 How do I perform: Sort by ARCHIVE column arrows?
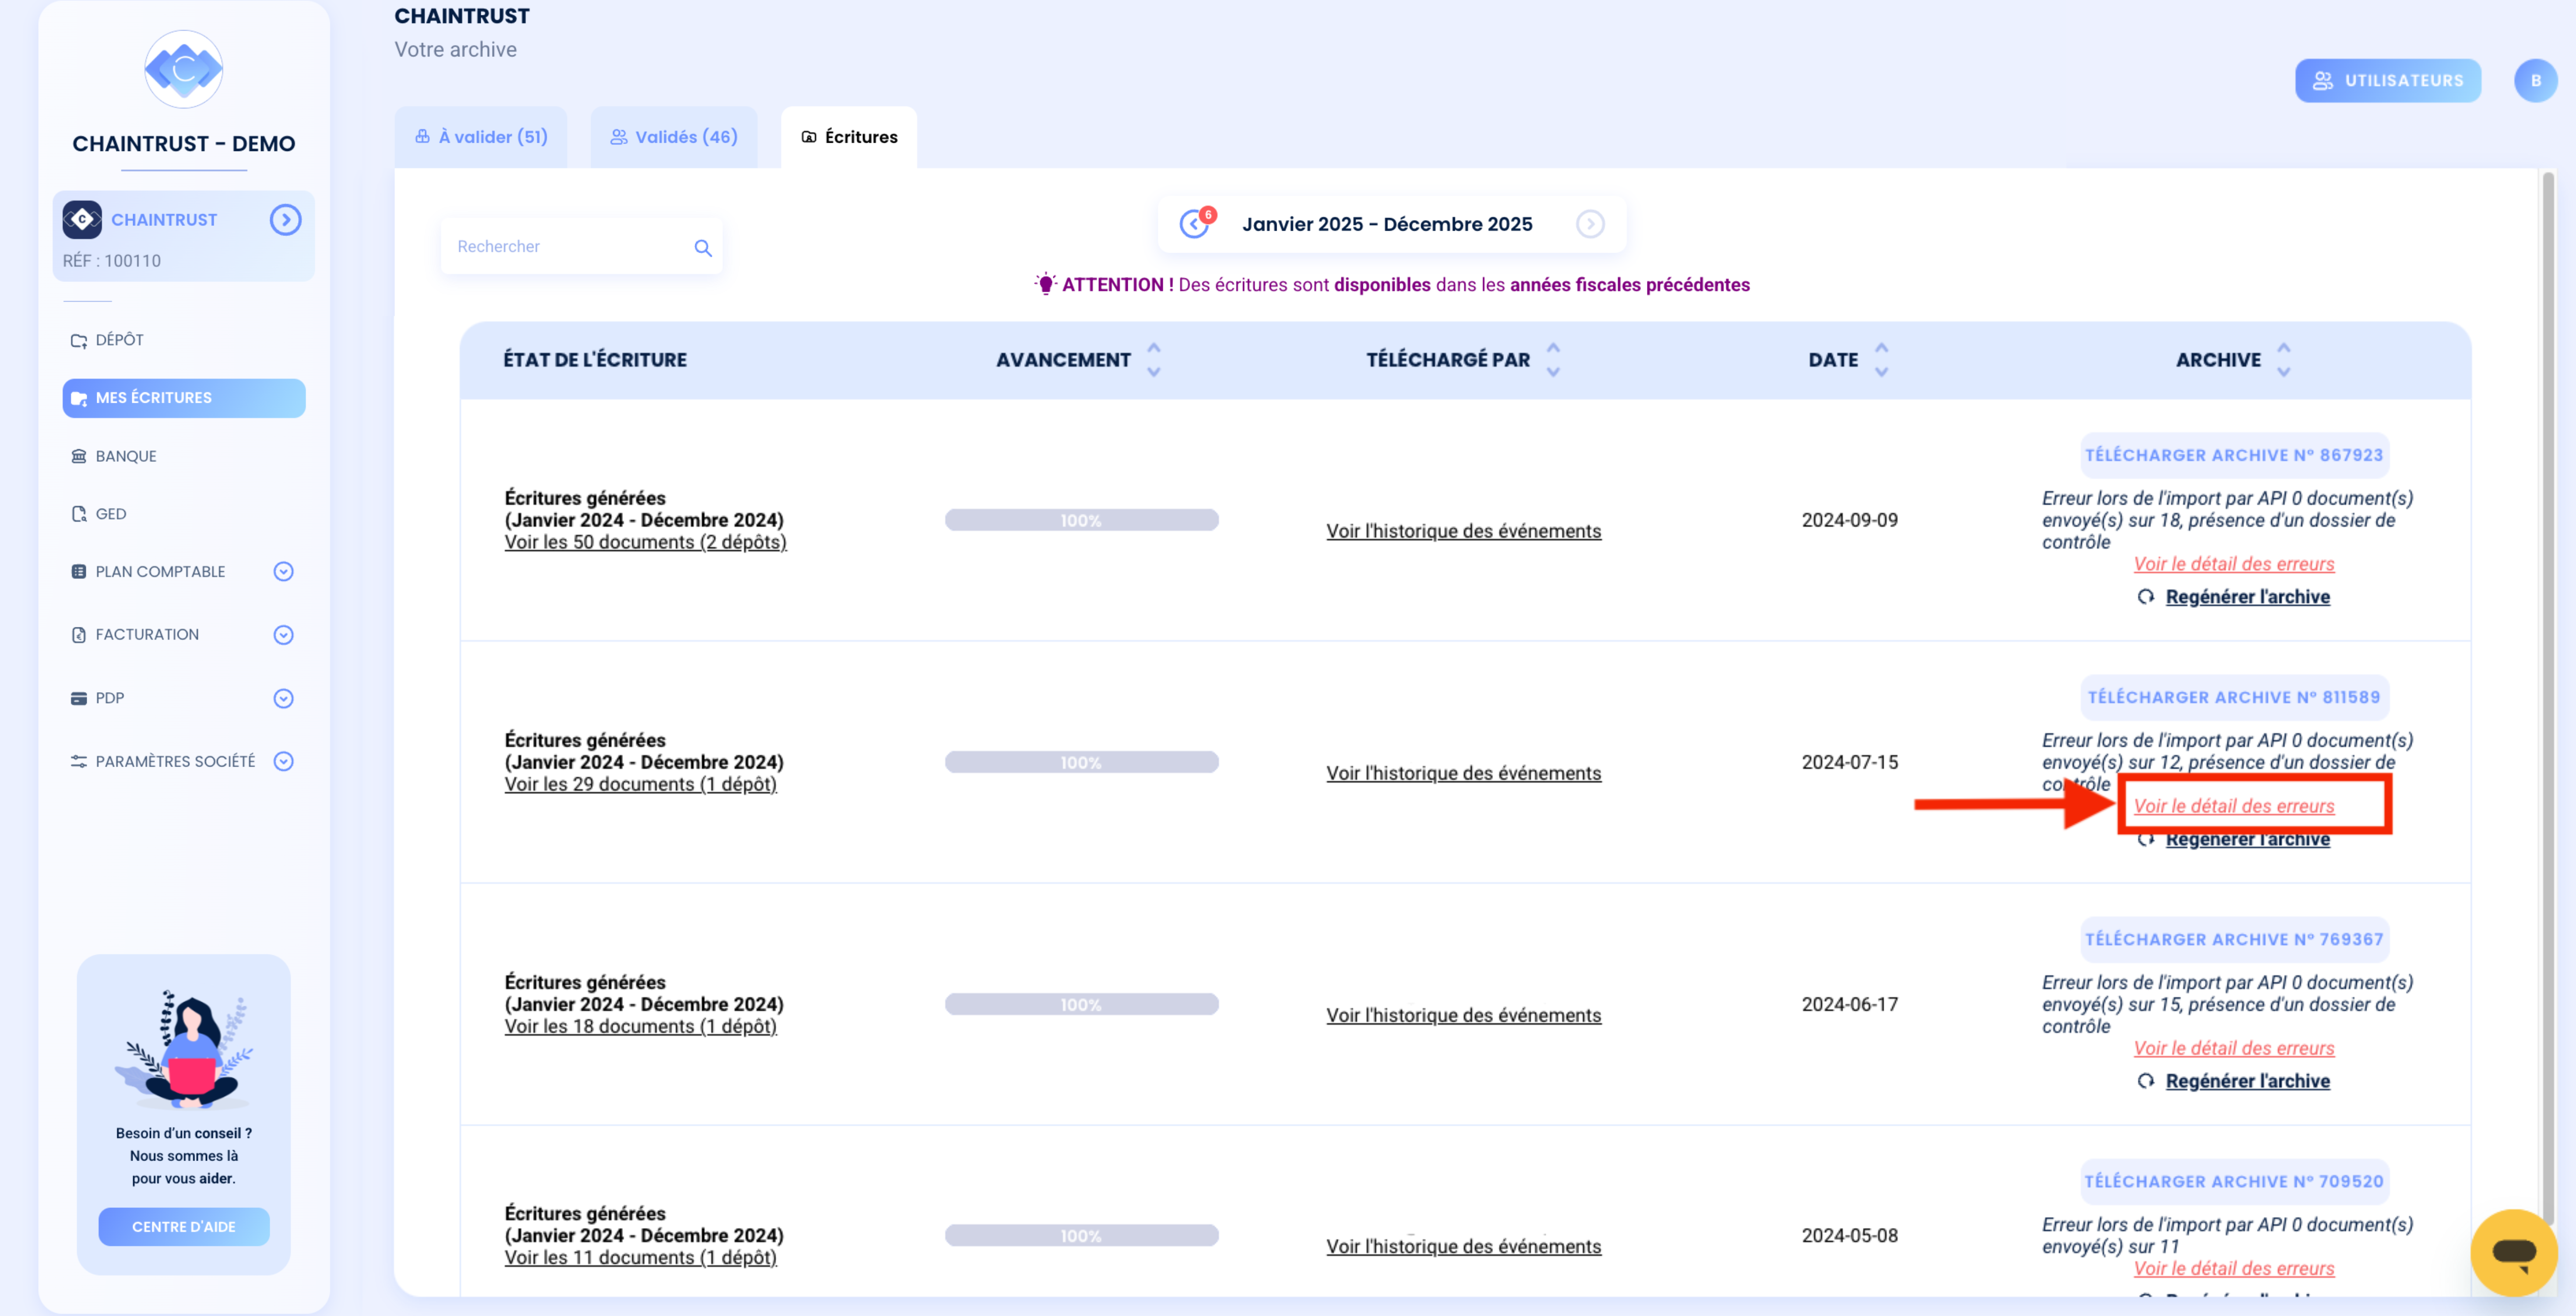pyautogui.click(x=2283, y=360)
